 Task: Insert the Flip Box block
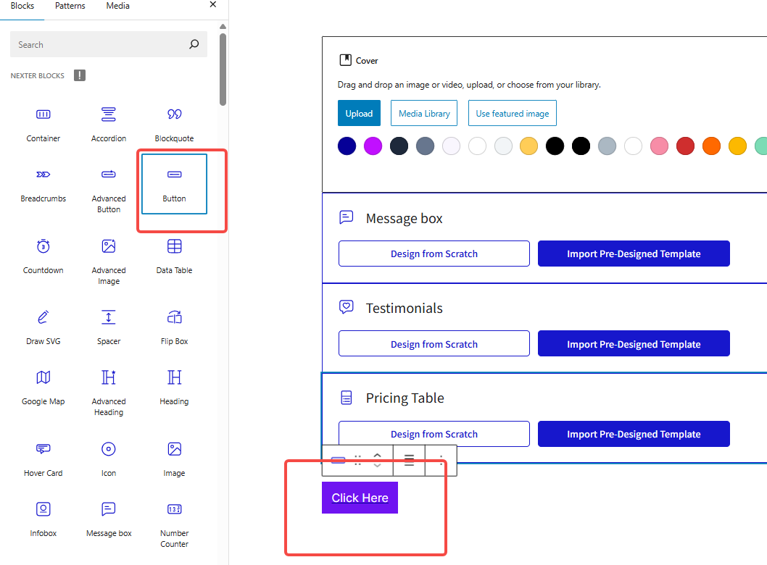(x=174, y=326)
